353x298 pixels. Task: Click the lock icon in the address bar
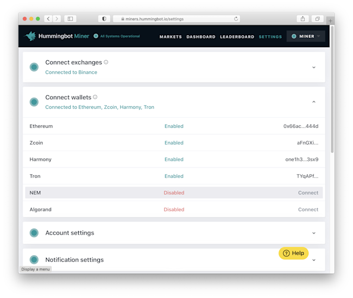[123, 19]
